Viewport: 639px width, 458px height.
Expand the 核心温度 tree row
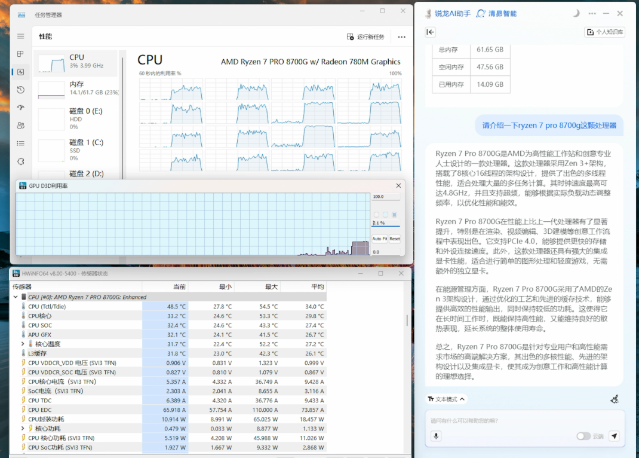23,344
